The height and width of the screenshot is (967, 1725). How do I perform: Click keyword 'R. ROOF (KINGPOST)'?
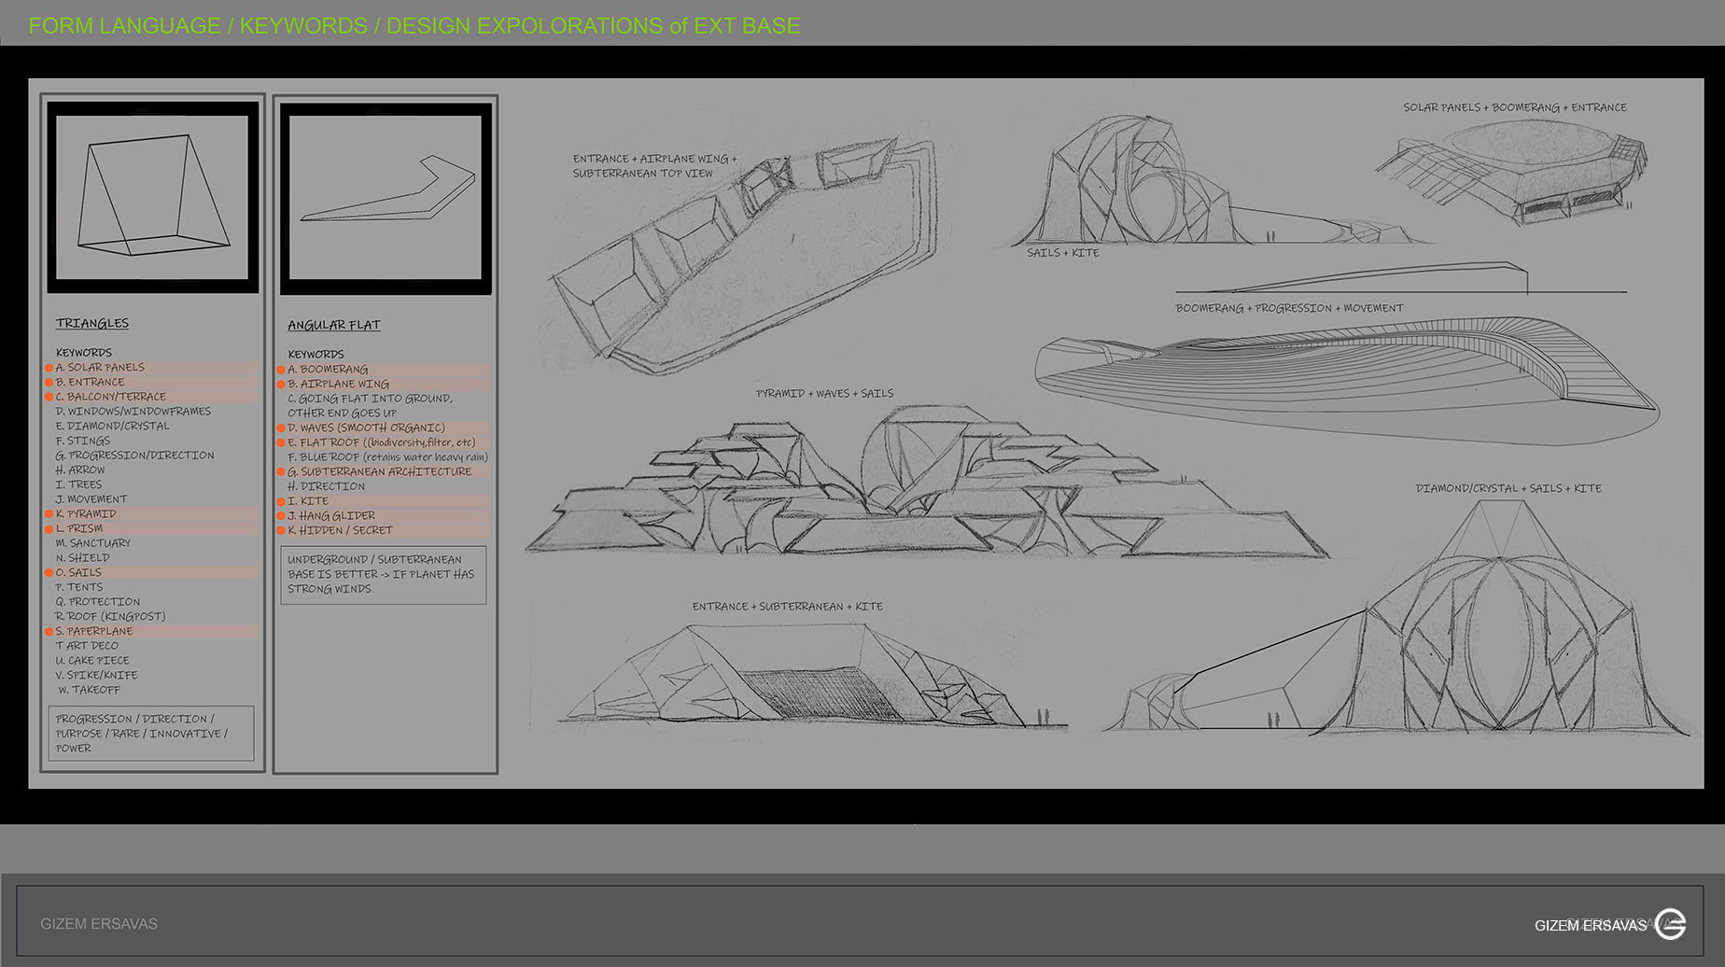click(110, 617)
